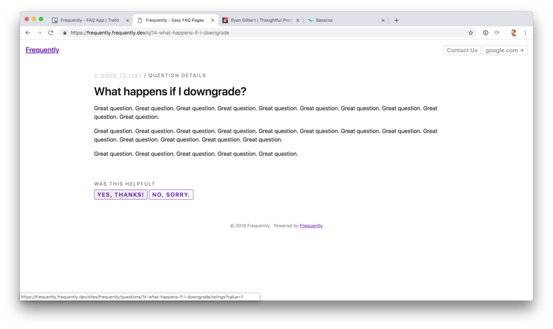Screen dimensions: 553x329
Task: Go back via Back to List link
Action: (118, 76)
